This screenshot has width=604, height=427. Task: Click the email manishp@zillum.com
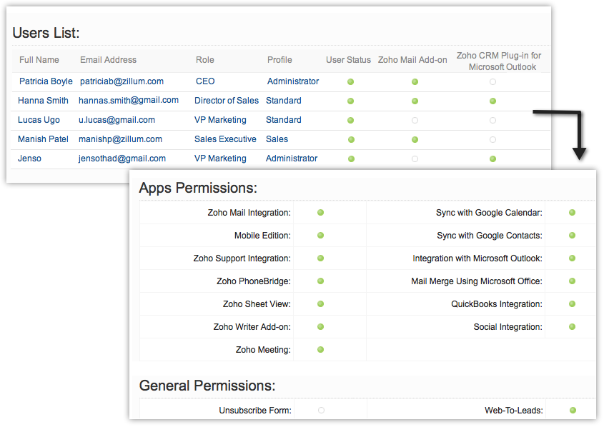click(x=120, y=139)
